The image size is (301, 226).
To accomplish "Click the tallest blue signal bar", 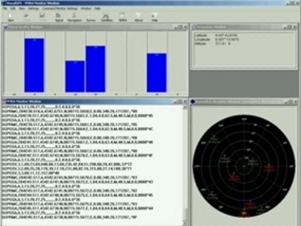I will (x=34, y=65).
